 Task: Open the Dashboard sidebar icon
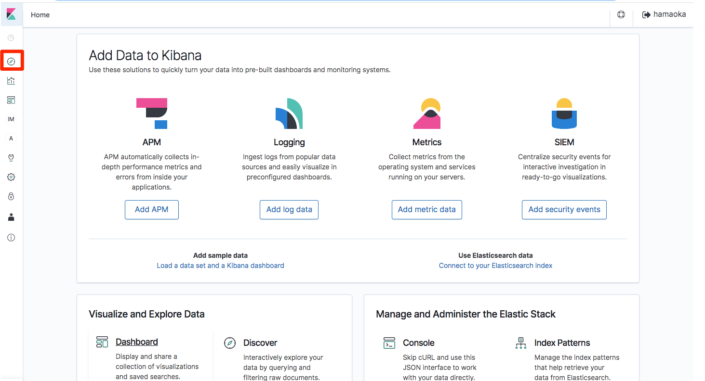11,100
